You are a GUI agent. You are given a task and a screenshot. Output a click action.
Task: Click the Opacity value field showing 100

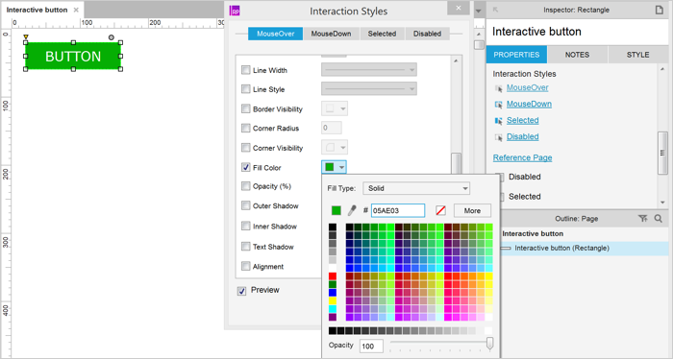coord(371,346)
